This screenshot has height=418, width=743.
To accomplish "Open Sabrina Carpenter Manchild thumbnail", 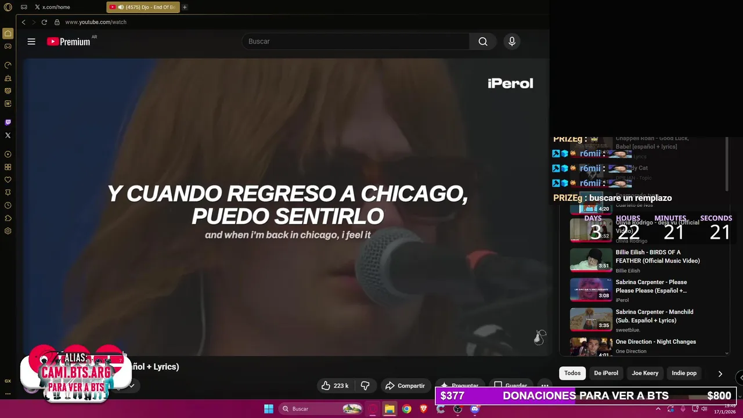I will (591, 319).
